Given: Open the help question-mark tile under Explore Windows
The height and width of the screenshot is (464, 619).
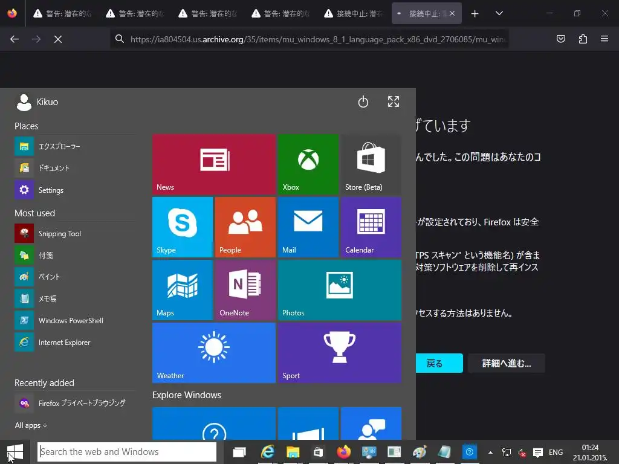Looking at the screenshot, I should 213,424.
